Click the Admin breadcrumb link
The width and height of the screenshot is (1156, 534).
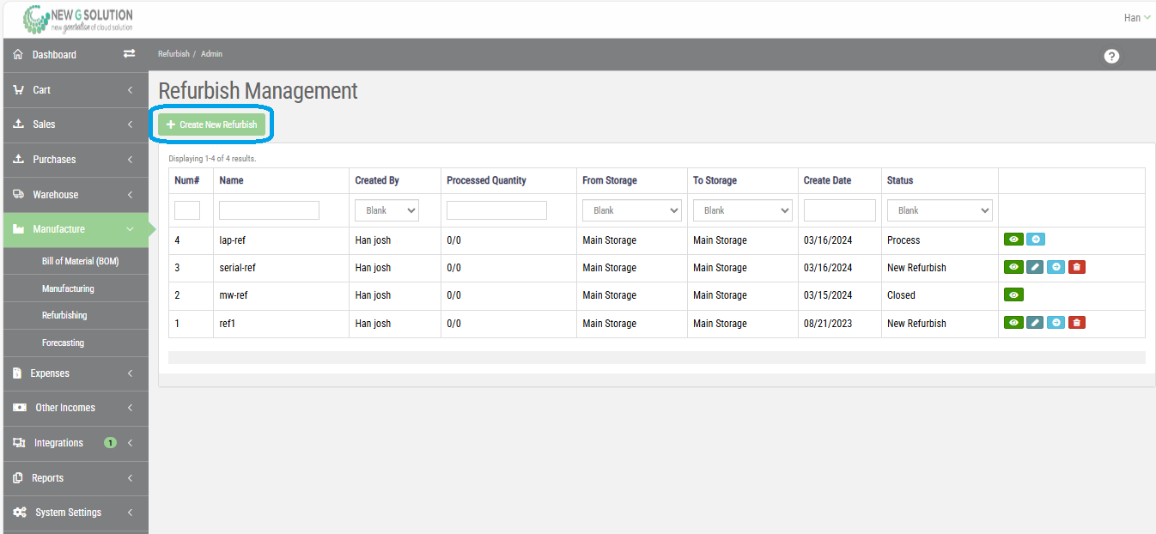coord(211,54)
